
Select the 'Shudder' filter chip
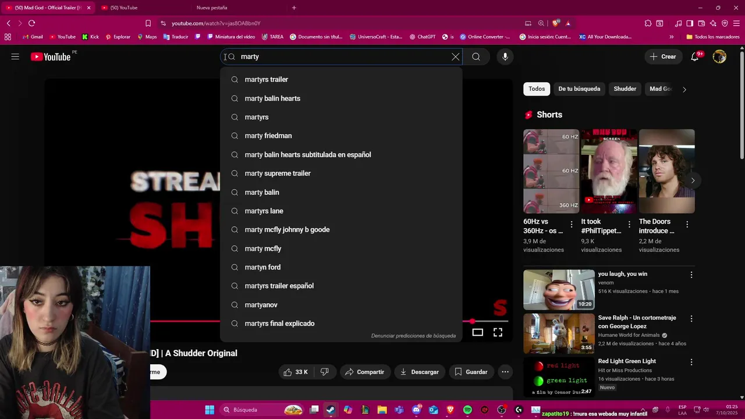pyautogui.click(x=625, y=89)
